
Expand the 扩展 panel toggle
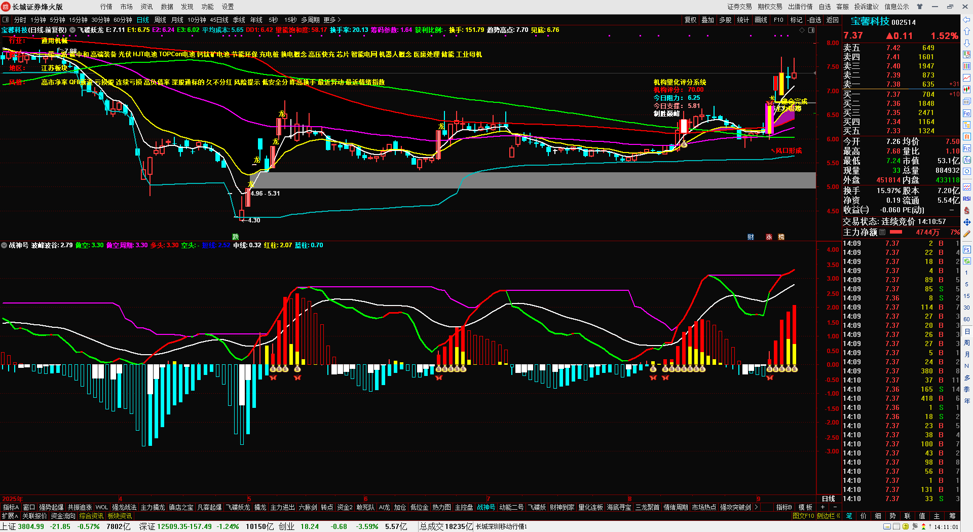(10, 516)
